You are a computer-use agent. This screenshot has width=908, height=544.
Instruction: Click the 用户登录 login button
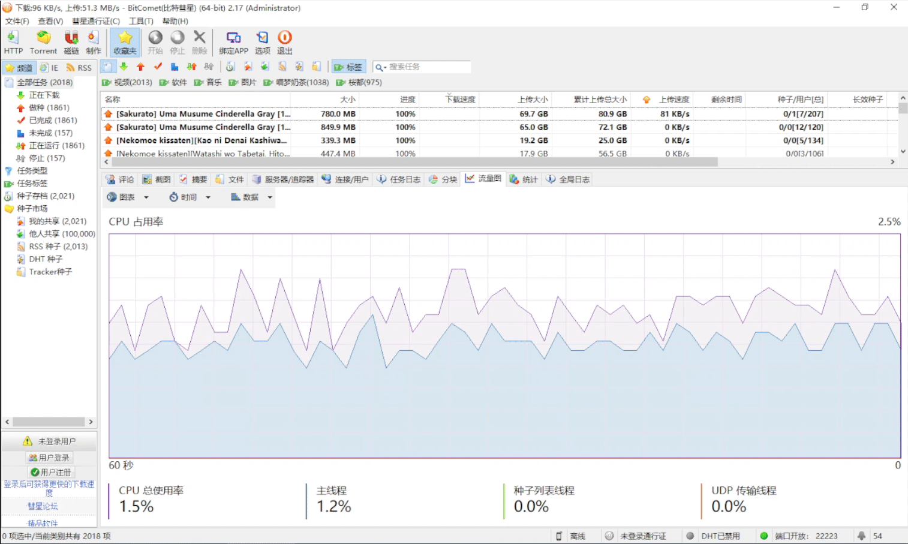[49, 458]
